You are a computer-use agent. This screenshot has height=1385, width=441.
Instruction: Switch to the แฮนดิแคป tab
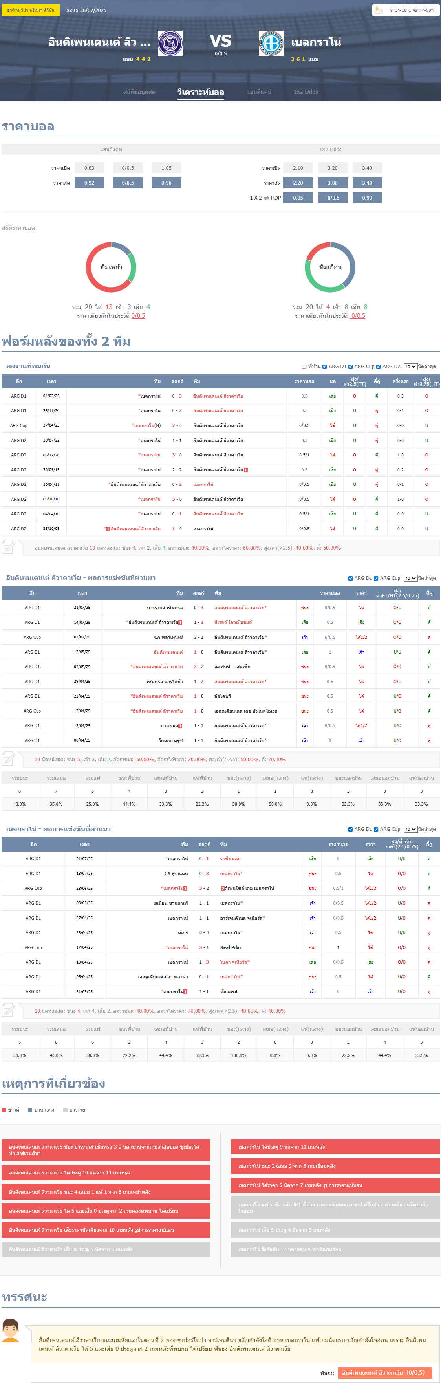coord(259,92)
